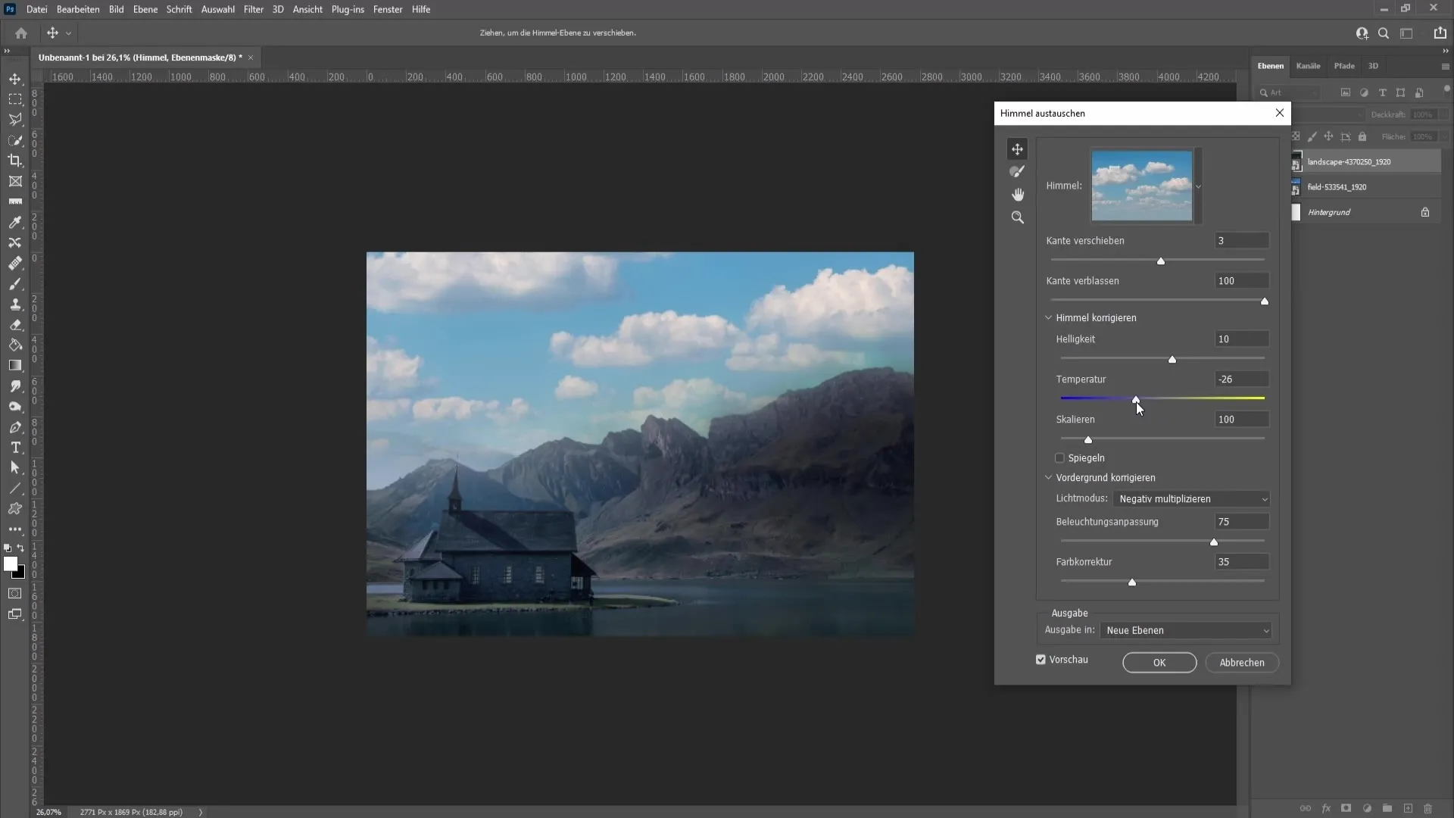Select the Frame tool
Screen dimensions: 1454x818
(x=15, y=181)
